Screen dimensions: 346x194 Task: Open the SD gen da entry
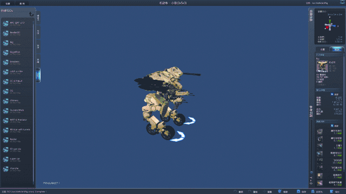[17, 149]
